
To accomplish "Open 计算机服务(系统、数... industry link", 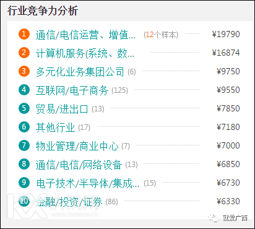I will click(x=85, y=53).
